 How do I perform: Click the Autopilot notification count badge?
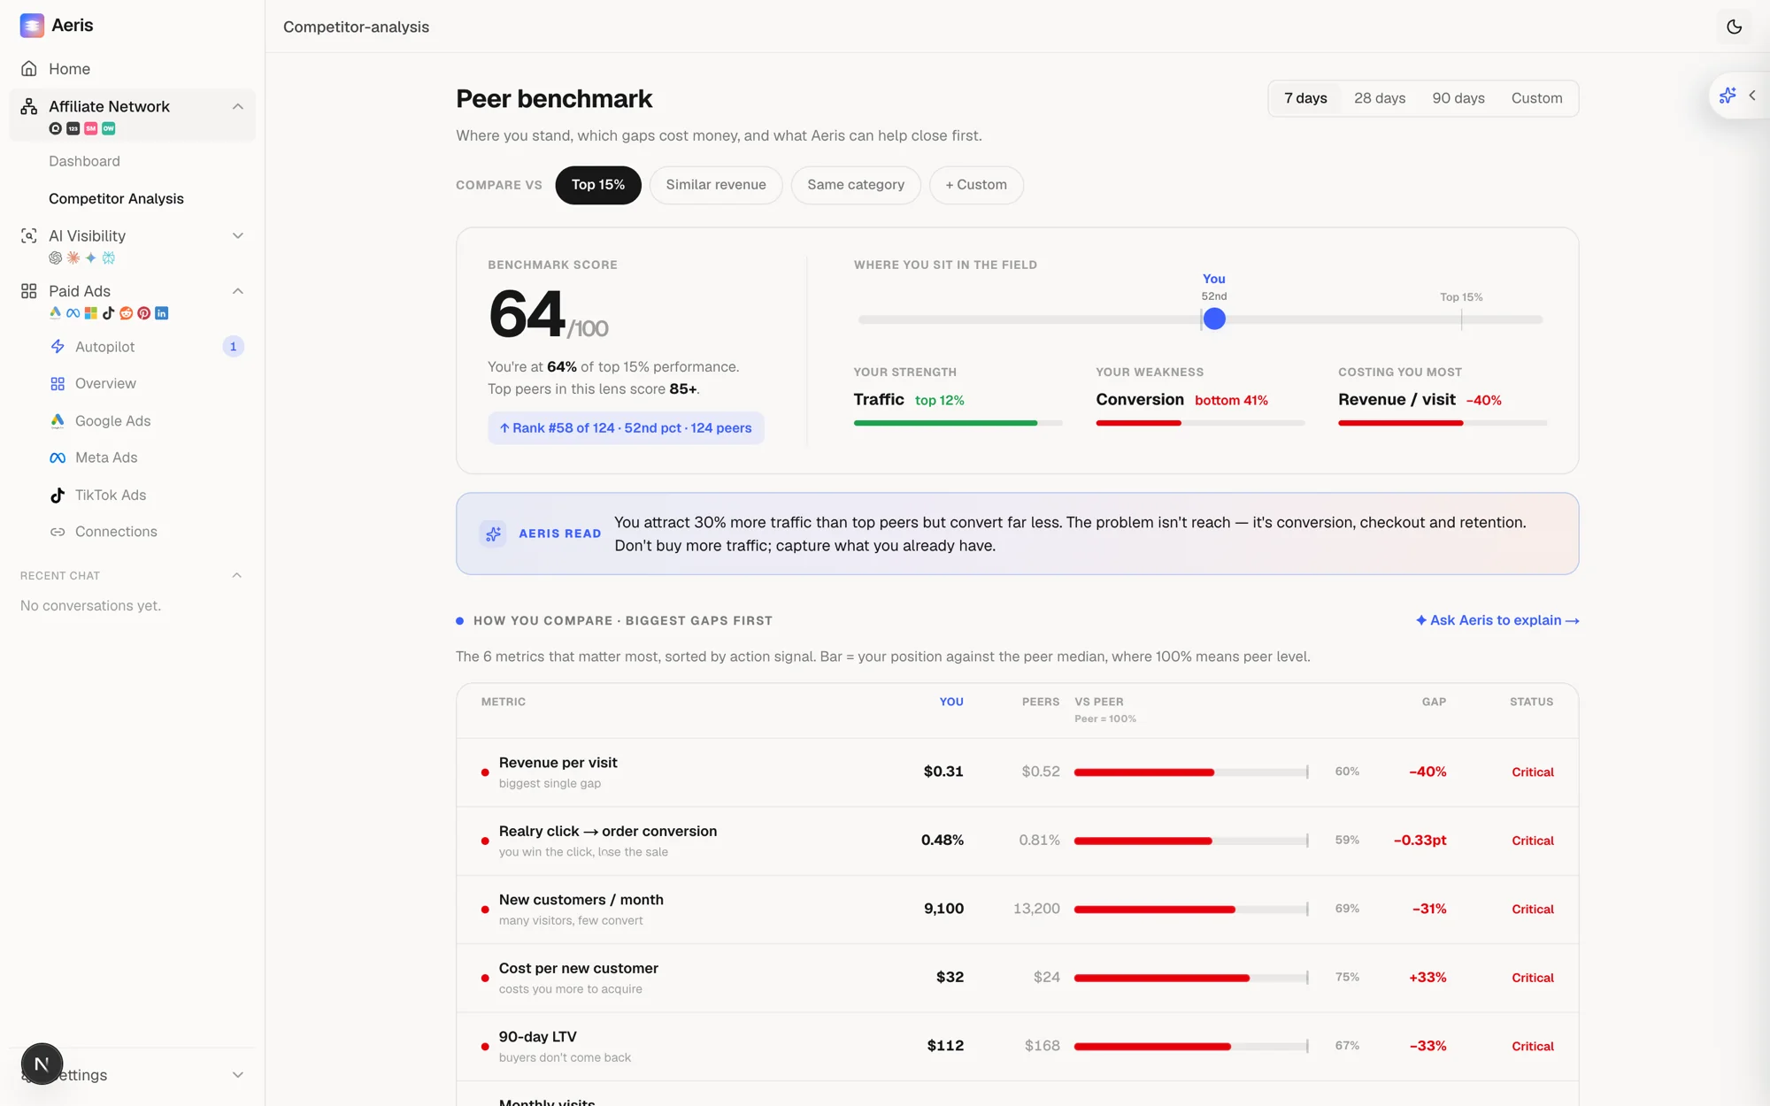point(233,347)
